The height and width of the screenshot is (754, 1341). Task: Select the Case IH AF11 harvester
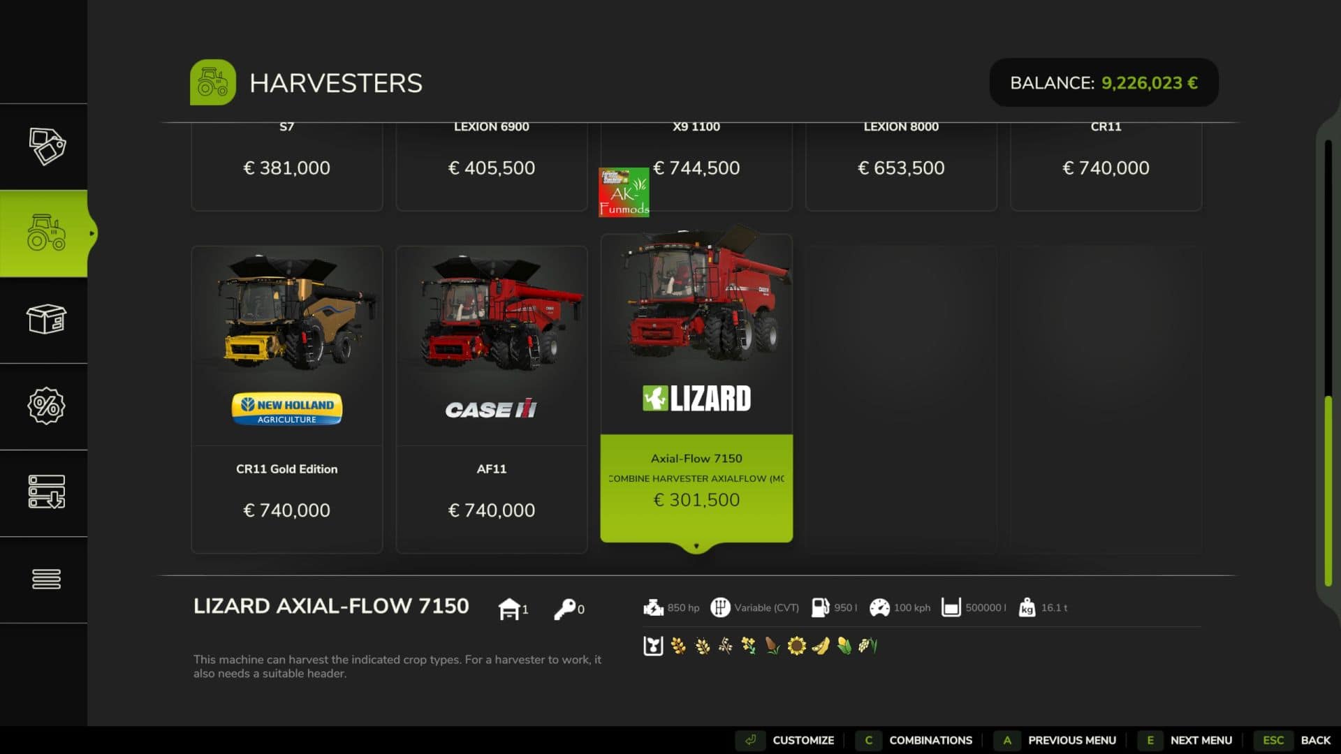(x=492, y=399)
